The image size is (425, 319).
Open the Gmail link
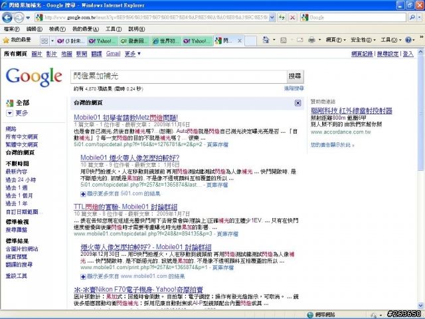pyautogui.click(x=113, y=54)
